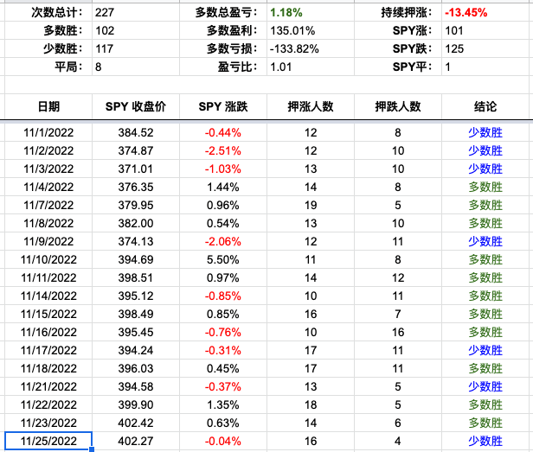Click the 持续押涨 label
This screenshot has height=452, width=533.
pos(407,13)
